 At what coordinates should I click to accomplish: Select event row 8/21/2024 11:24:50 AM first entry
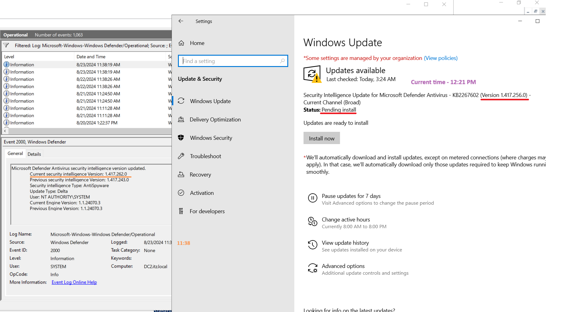click(x=87, y=94)
